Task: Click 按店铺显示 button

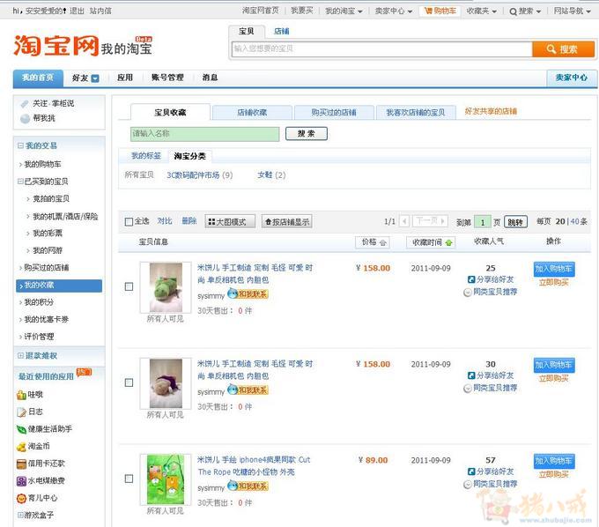Action: 287,222
